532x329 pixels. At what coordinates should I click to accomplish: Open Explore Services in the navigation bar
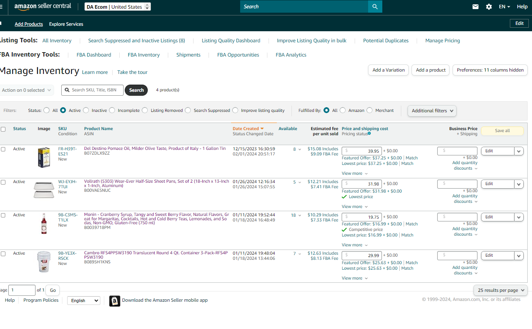click(66, 24)
